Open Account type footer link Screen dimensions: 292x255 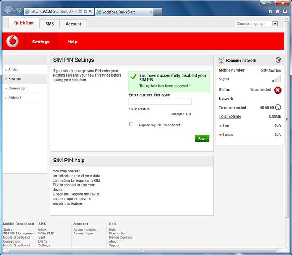[83, 234]
